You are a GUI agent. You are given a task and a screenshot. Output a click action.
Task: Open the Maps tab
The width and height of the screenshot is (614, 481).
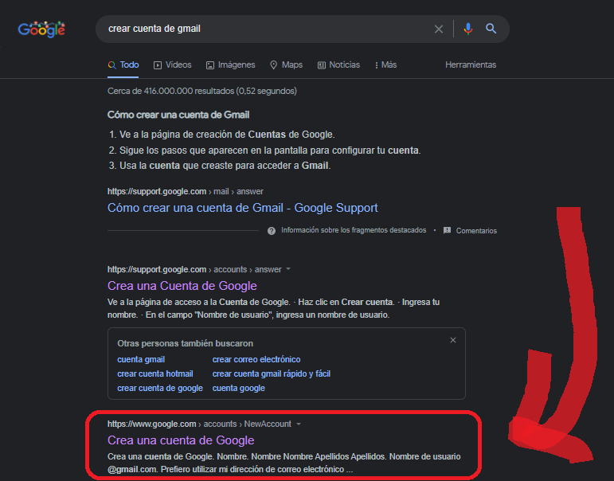(286, 65)
